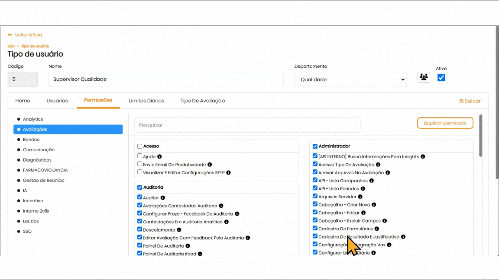Click info icon next to Ajuda
This screenshot has width=499, height=280.
[x=159, y=156]
